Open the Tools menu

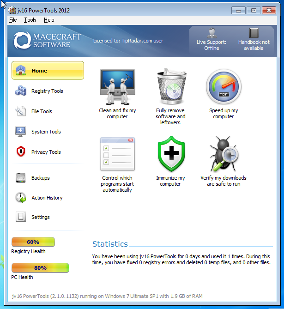click(30, 20)
